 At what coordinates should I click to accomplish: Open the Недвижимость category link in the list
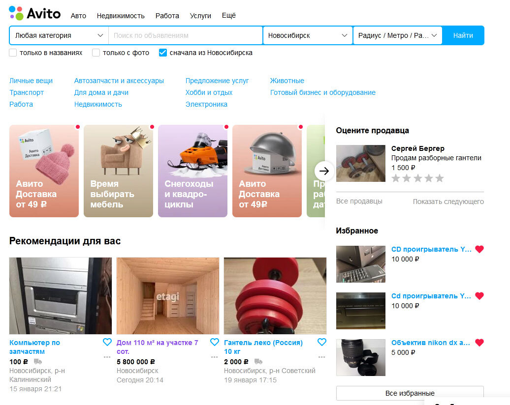(98, 104)
